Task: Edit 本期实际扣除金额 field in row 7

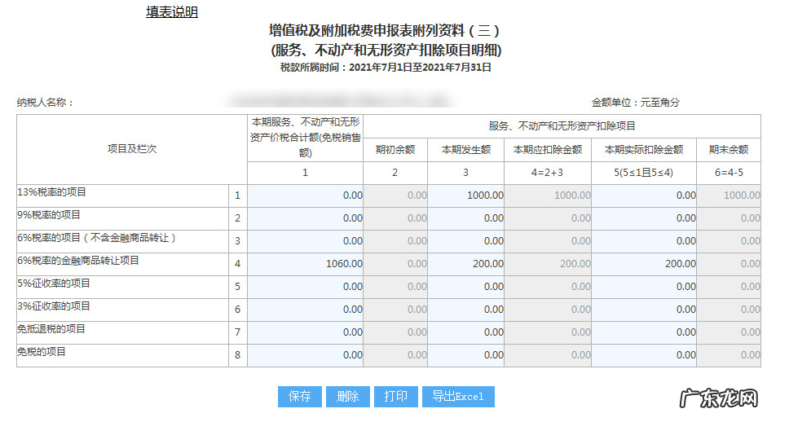Action: (x=644, y=332)
